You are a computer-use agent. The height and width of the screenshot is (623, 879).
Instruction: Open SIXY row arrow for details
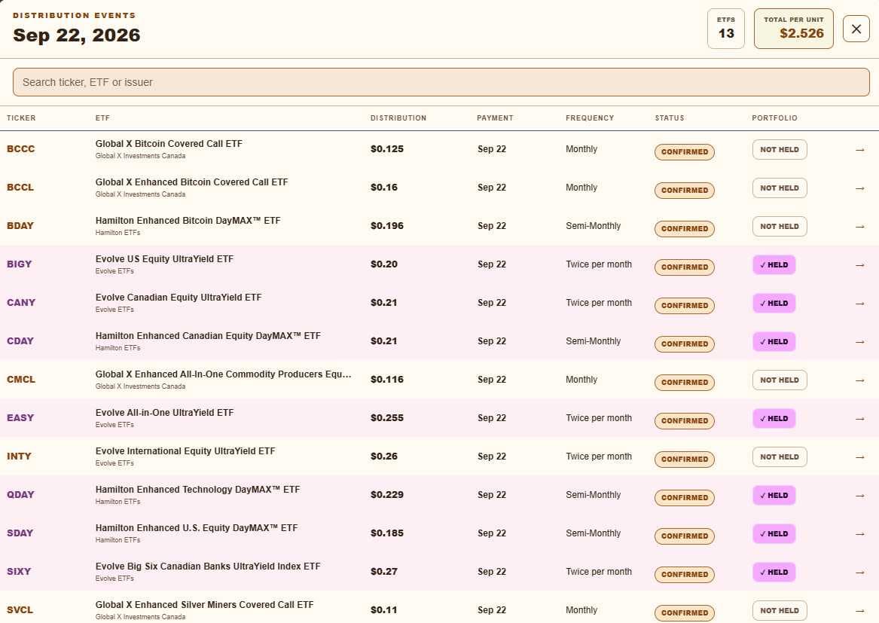click(x=859, y=573)
